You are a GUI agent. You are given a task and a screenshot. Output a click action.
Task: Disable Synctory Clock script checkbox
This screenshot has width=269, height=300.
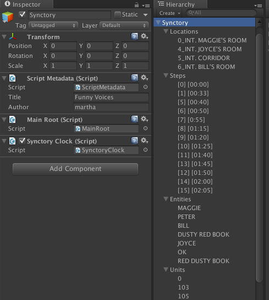pyautogui.click(x=22, y=141)
